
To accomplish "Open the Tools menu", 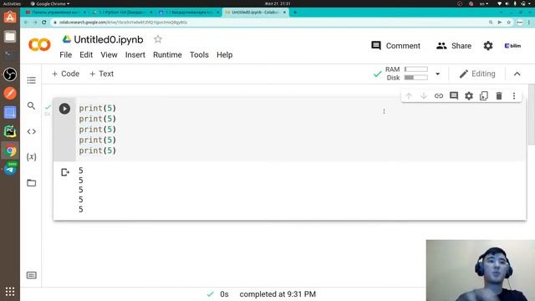I will click(x=199, y=55).
